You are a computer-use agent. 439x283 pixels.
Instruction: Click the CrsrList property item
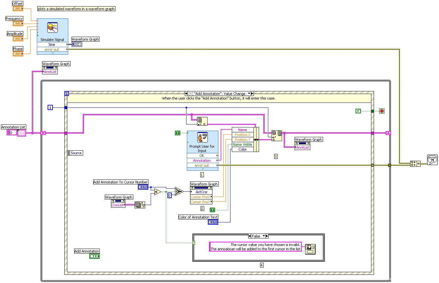pos(118,205)
